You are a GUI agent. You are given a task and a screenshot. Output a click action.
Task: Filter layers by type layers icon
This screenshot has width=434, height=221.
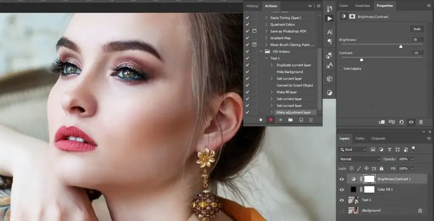(389, 149)
